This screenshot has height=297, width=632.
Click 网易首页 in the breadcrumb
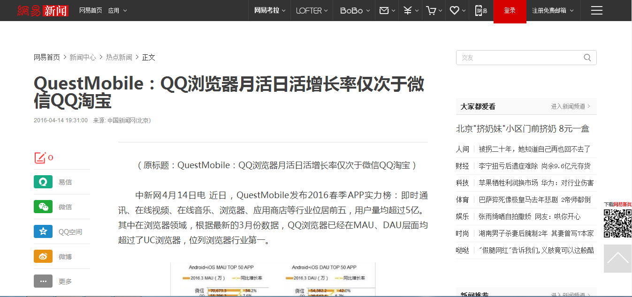point(47,57)
